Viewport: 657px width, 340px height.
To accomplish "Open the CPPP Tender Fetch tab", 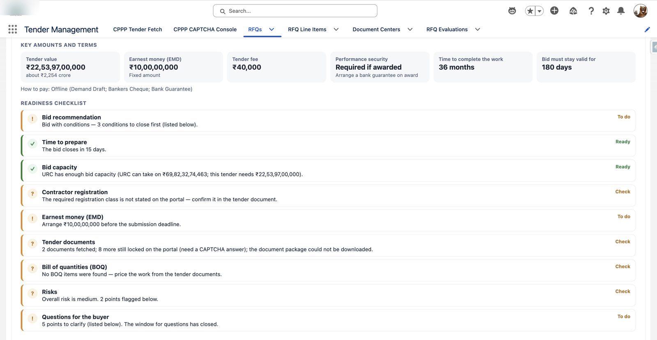I will [138, 29].
